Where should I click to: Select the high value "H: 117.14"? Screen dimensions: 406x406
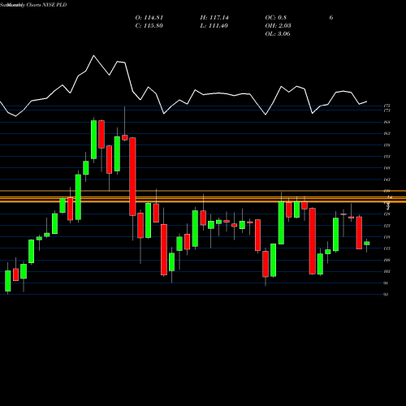[x=214, y=18]
